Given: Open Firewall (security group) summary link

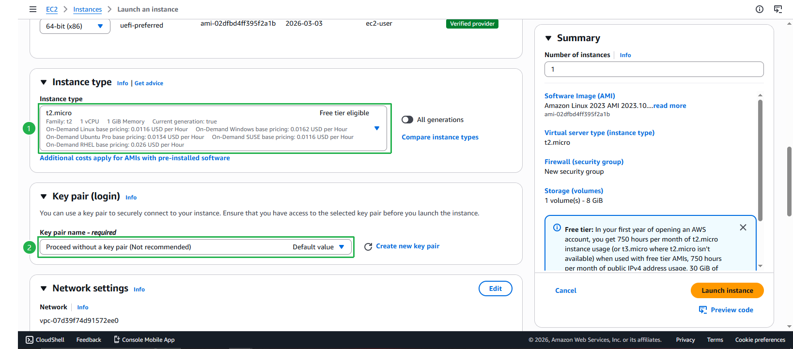Looking at the screenshot, I should [584, 162].
